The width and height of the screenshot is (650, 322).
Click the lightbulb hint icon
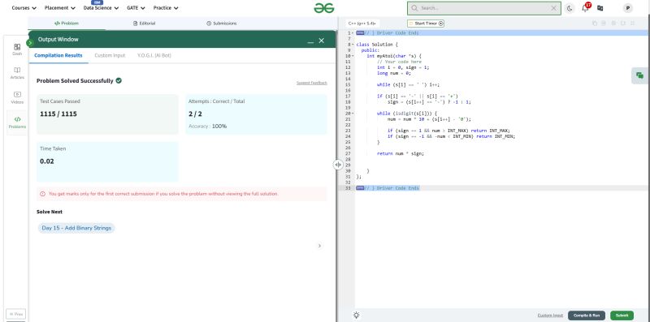356,315
